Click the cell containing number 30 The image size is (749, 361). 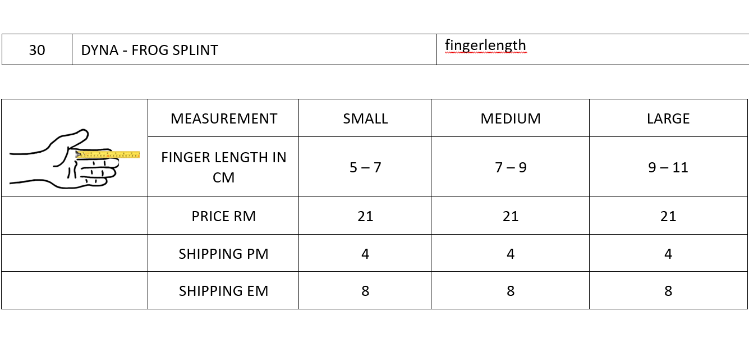[x=37, y=50]
